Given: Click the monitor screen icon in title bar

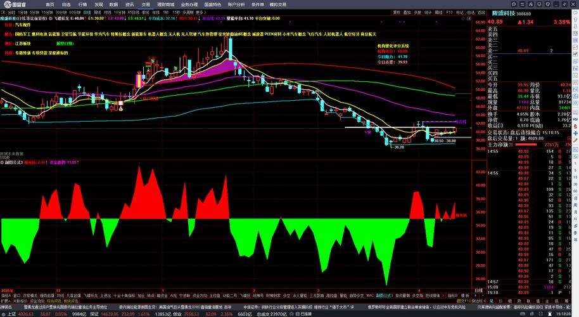Looking at the screenshot, I should coord(539,4).
